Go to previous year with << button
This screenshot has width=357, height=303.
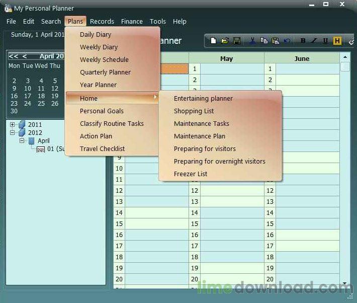click(13, 56)
